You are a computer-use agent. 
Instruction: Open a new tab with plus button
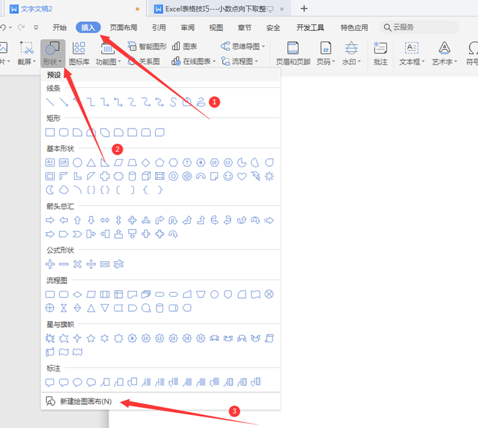(x=304, y=9)
